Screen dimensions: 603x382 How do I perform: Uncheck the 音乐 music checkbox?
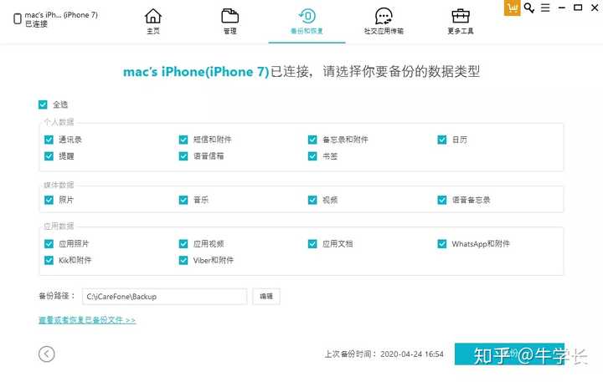coord(183,200)
